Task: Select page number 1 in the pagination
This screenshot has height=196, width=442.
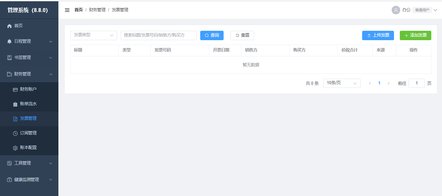Action: 379,83
